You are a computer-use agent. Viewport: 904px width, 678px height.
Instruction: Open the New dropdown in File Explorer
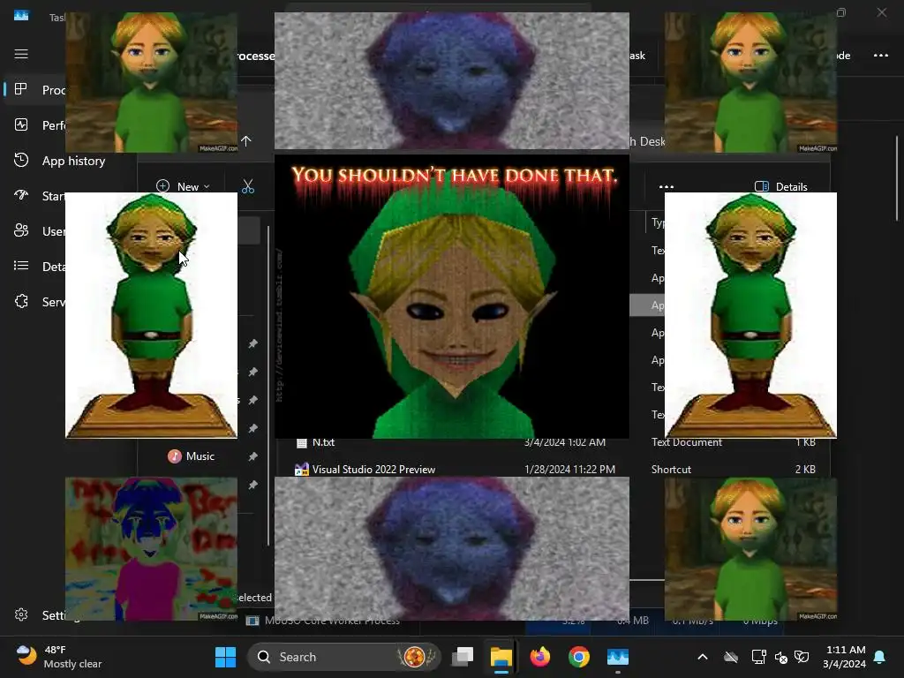[184, 186]
